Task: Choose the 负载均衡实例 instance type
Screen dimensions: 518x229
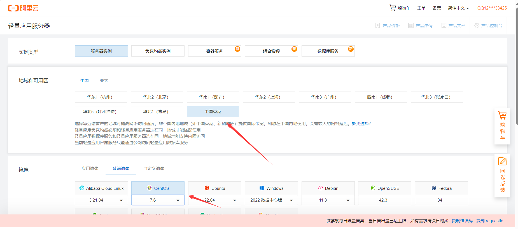Action: [158, 51]
